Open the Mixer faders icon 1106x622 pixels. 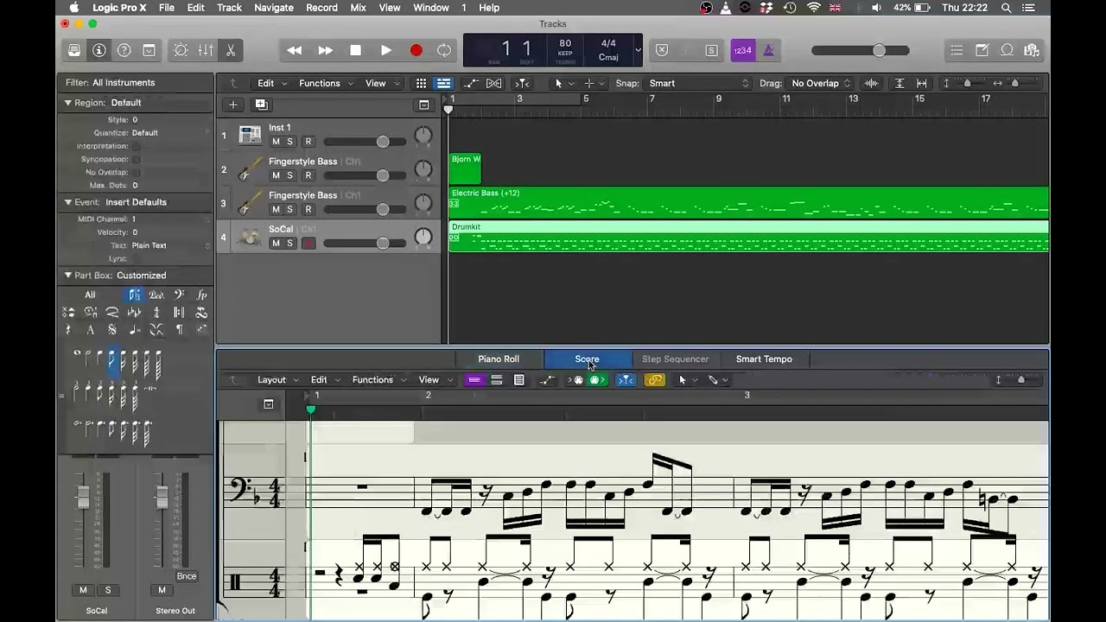coord(206,50)
